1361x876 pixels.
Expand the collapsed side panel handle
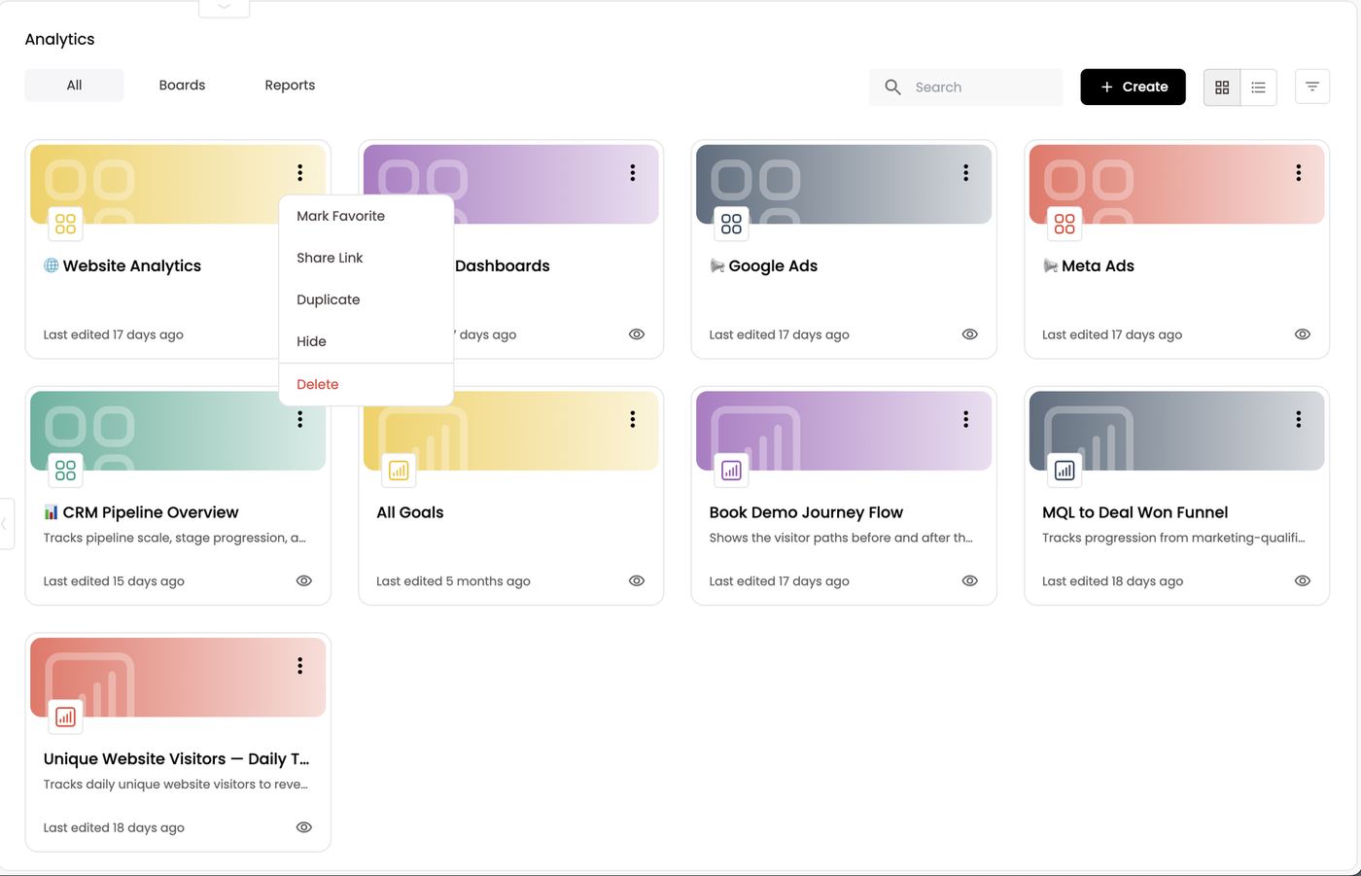pyautogui.click(x=6, y=524)
